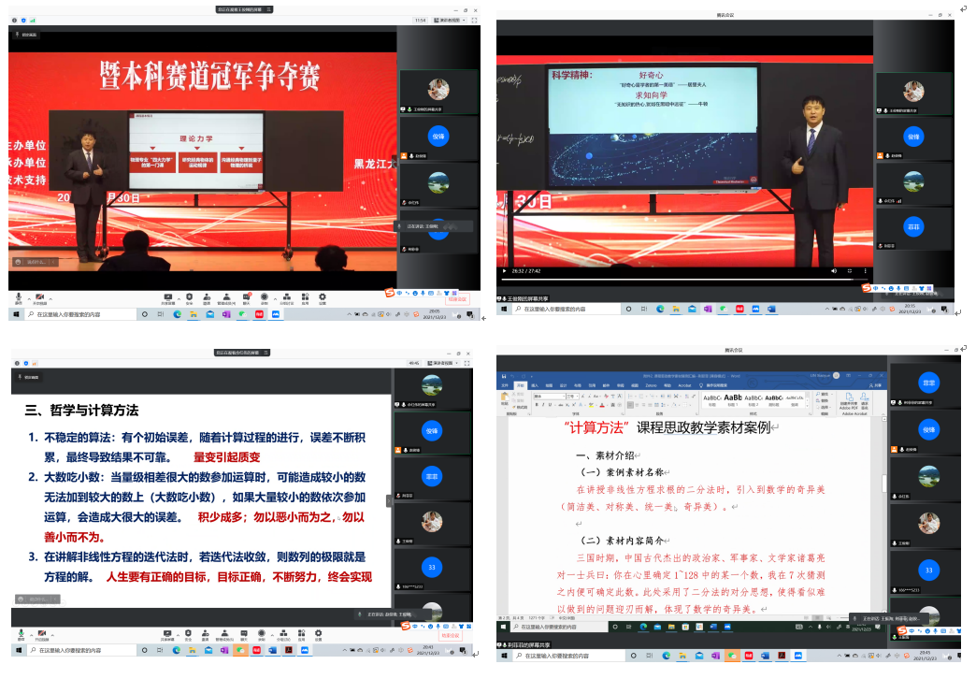The image size is (976, 679).
Task: Toggle Record button in top-left meeting toolbar
Action: pos(265,296)
